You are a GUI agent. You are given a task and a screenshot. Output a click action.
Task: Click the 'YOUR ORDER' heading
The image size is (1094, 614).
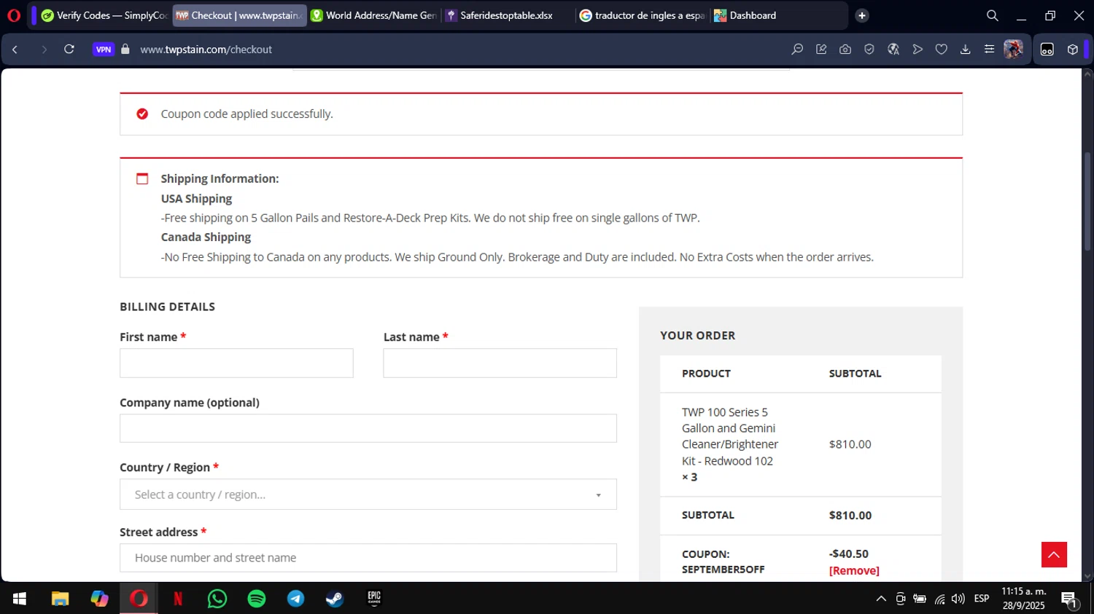click(x=697, y=336)
